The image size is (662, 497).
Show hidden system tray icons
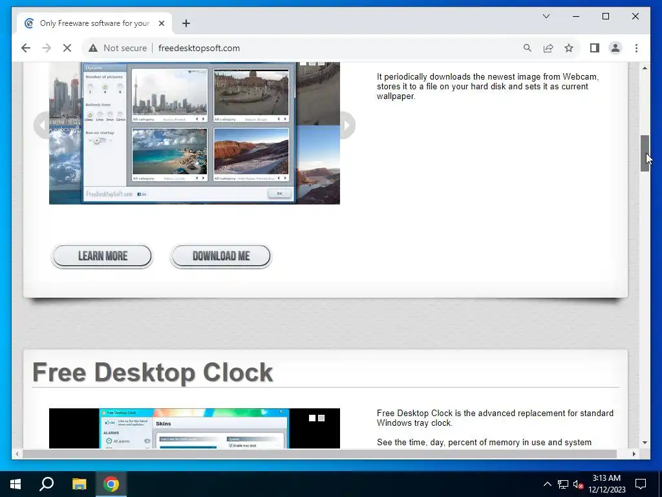pyautogui.click(x=547, y=484)
